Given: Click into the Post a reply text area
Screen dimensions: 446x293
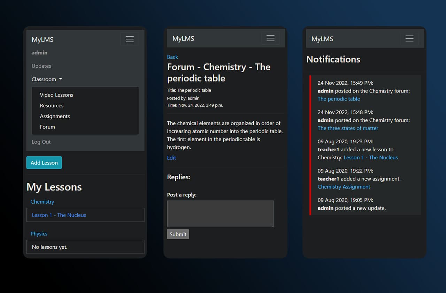Looking at the screenshot, I should tap(220, 214).
